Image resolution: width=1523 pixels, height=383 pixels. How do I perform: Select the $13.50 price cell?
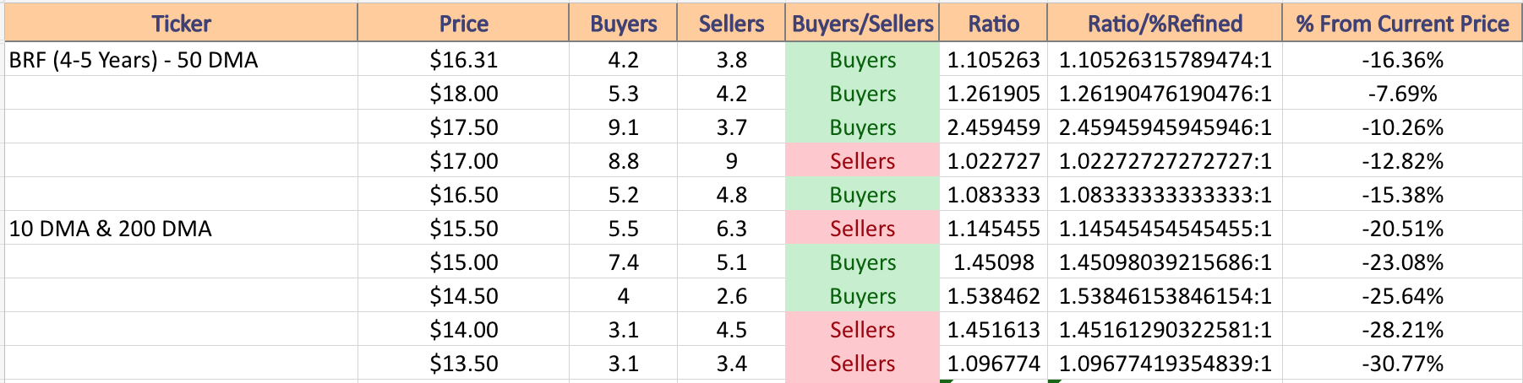point(463,364)
